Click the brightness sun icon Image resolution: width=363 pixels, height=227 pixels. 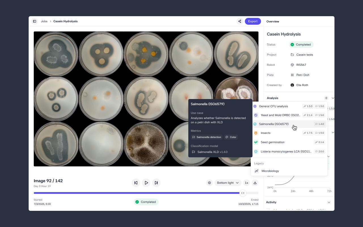click(209, 183)
